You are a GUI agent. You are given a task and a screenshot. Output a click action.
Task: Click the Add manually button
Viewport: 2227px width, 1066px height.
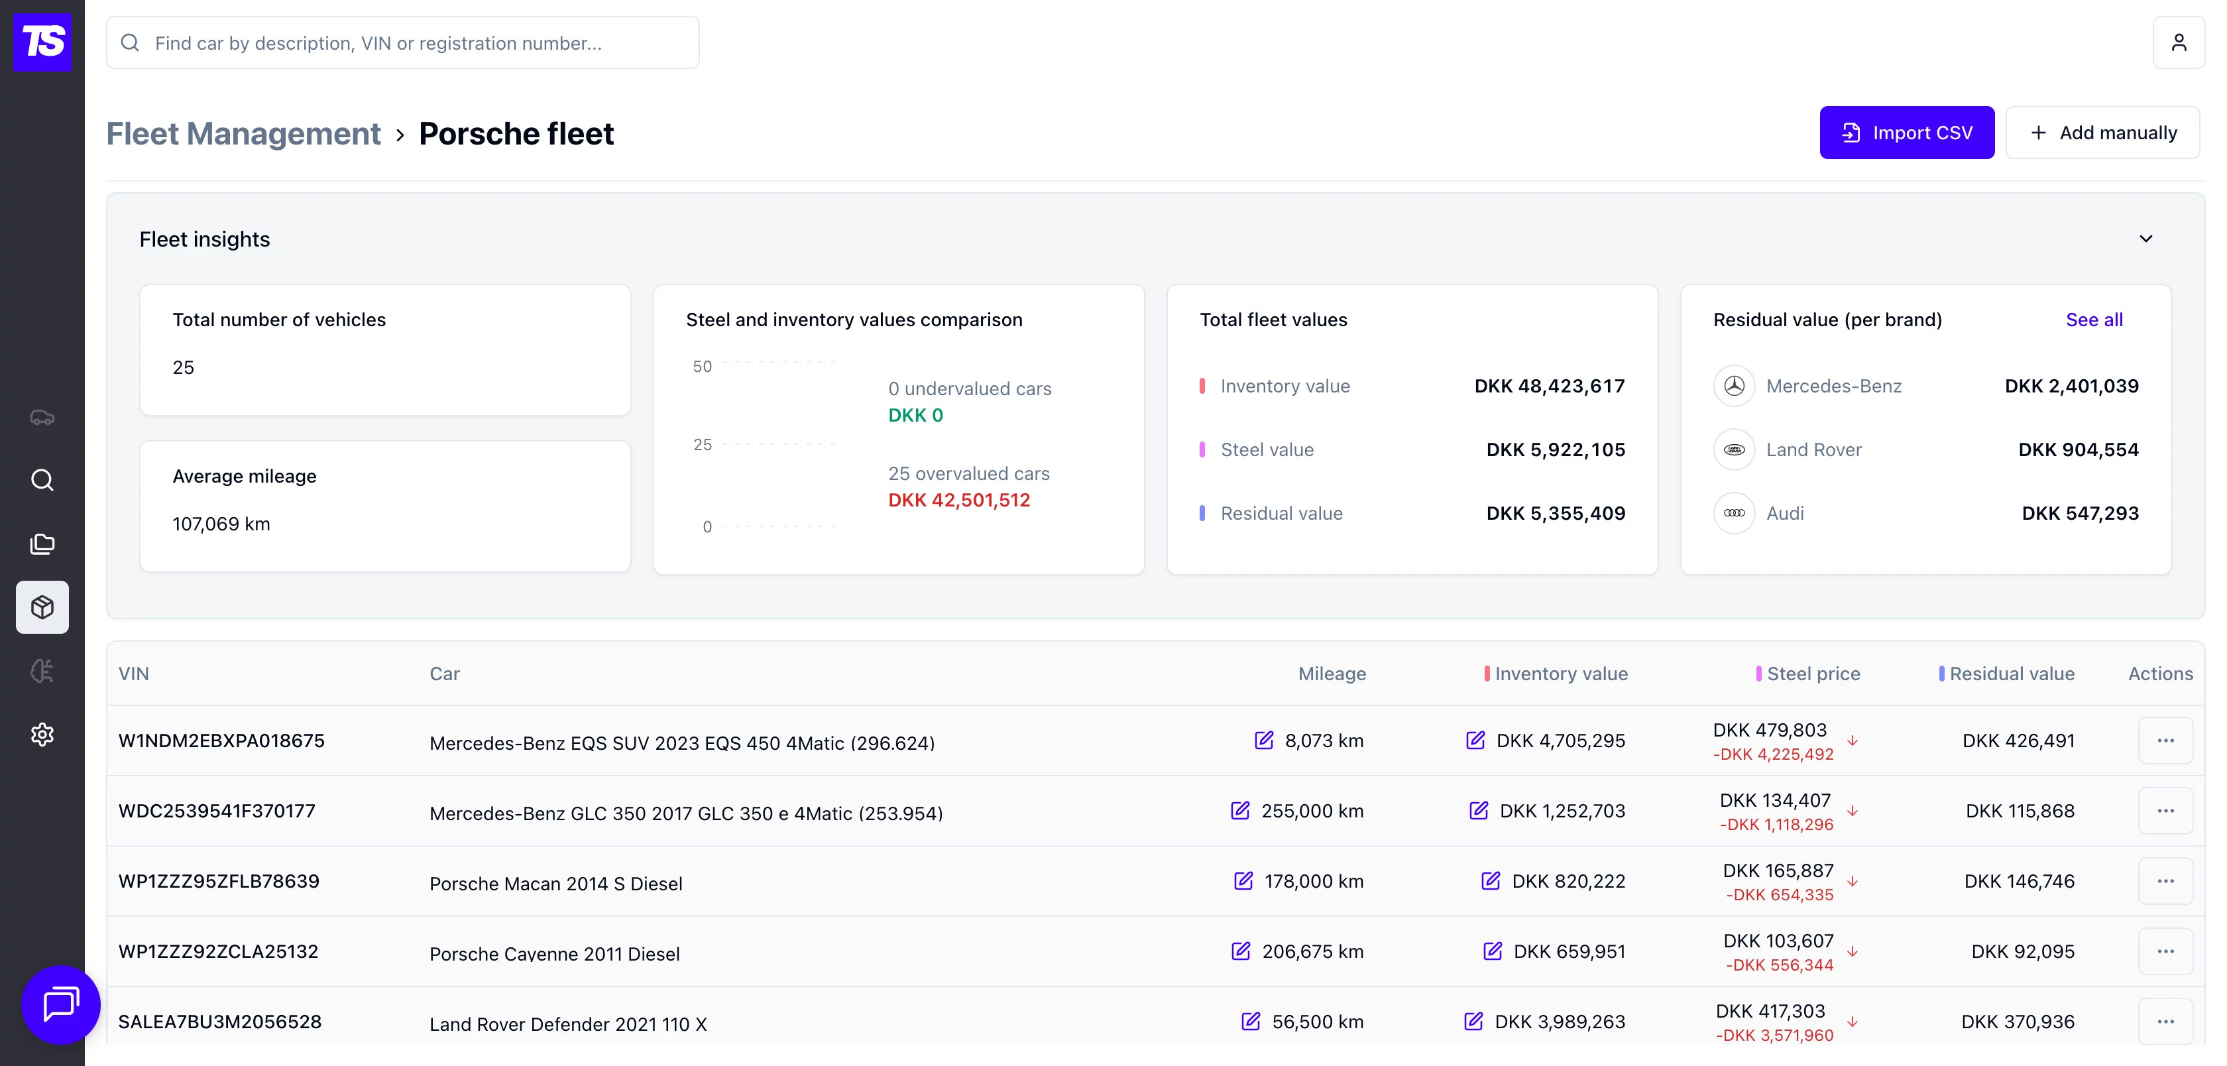coord(2102,133)
